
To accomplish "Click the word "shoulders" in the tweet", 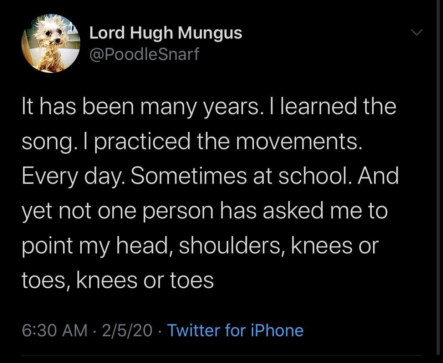I will pos(231,246).
